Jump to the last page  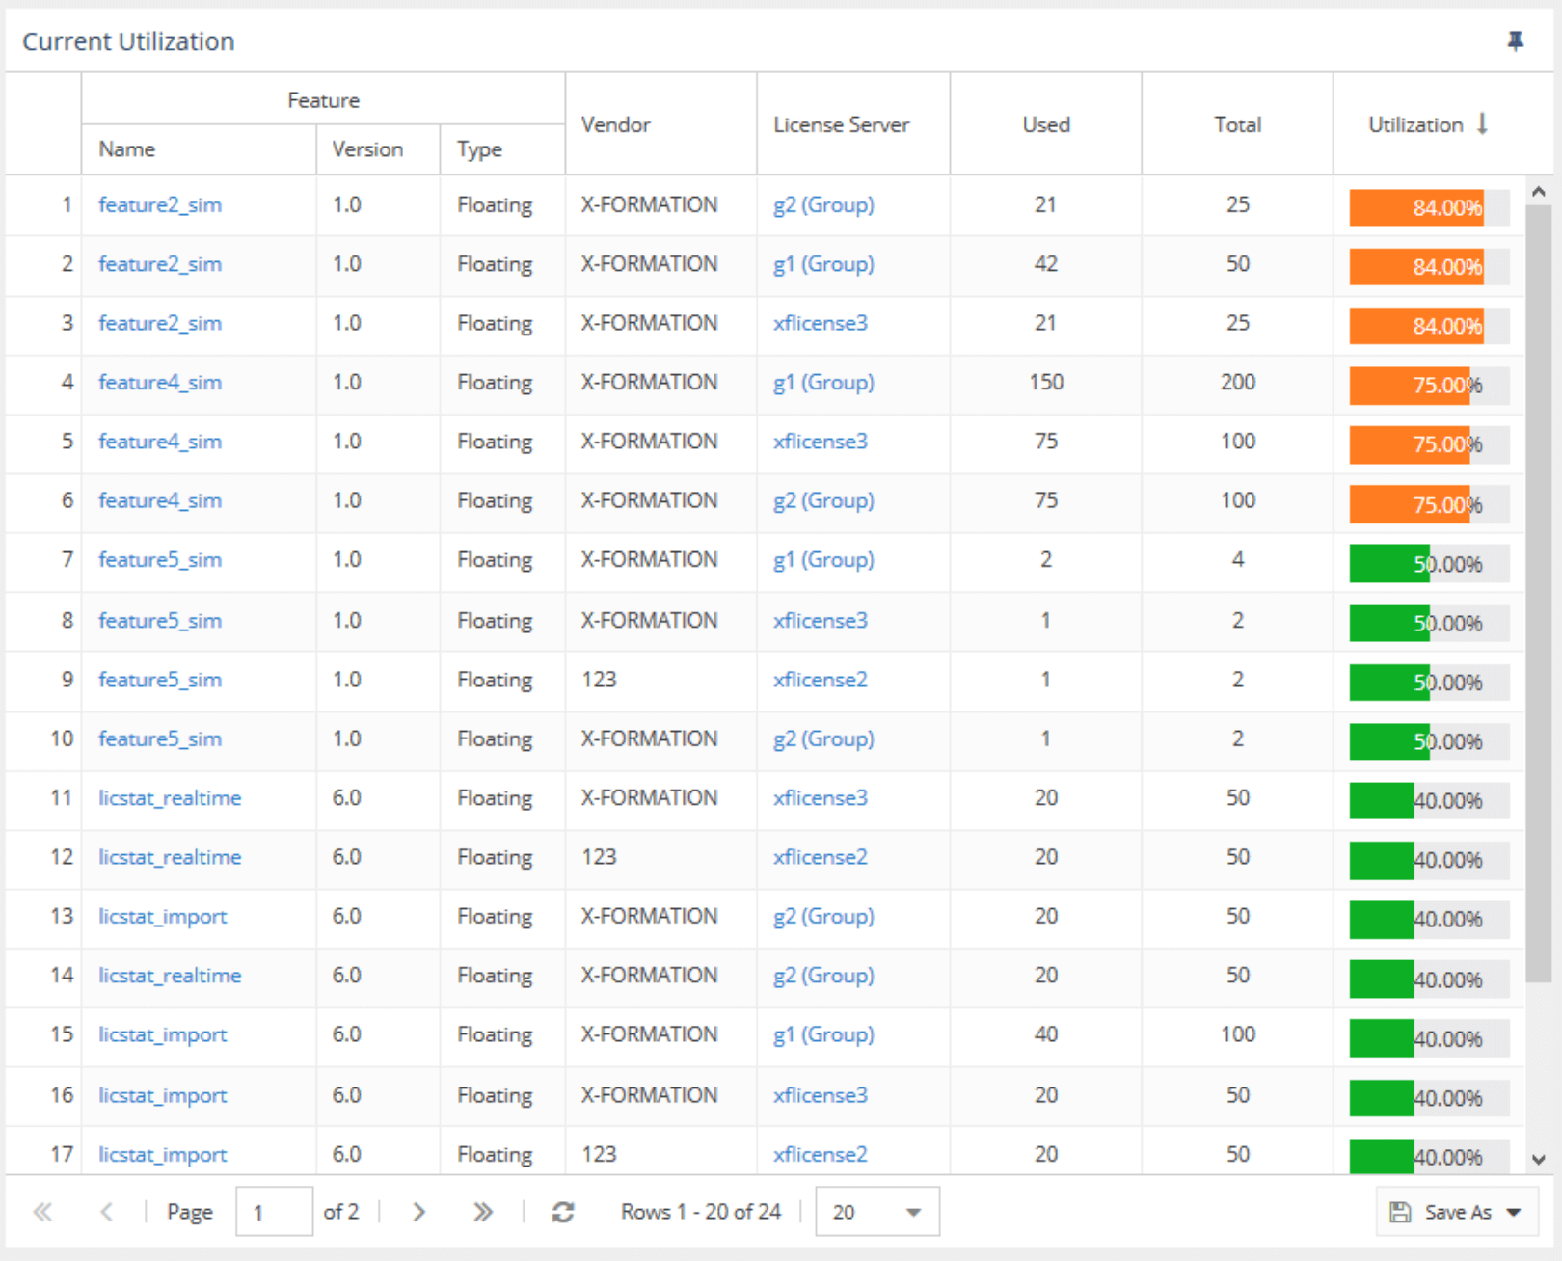pos(483,1212)
